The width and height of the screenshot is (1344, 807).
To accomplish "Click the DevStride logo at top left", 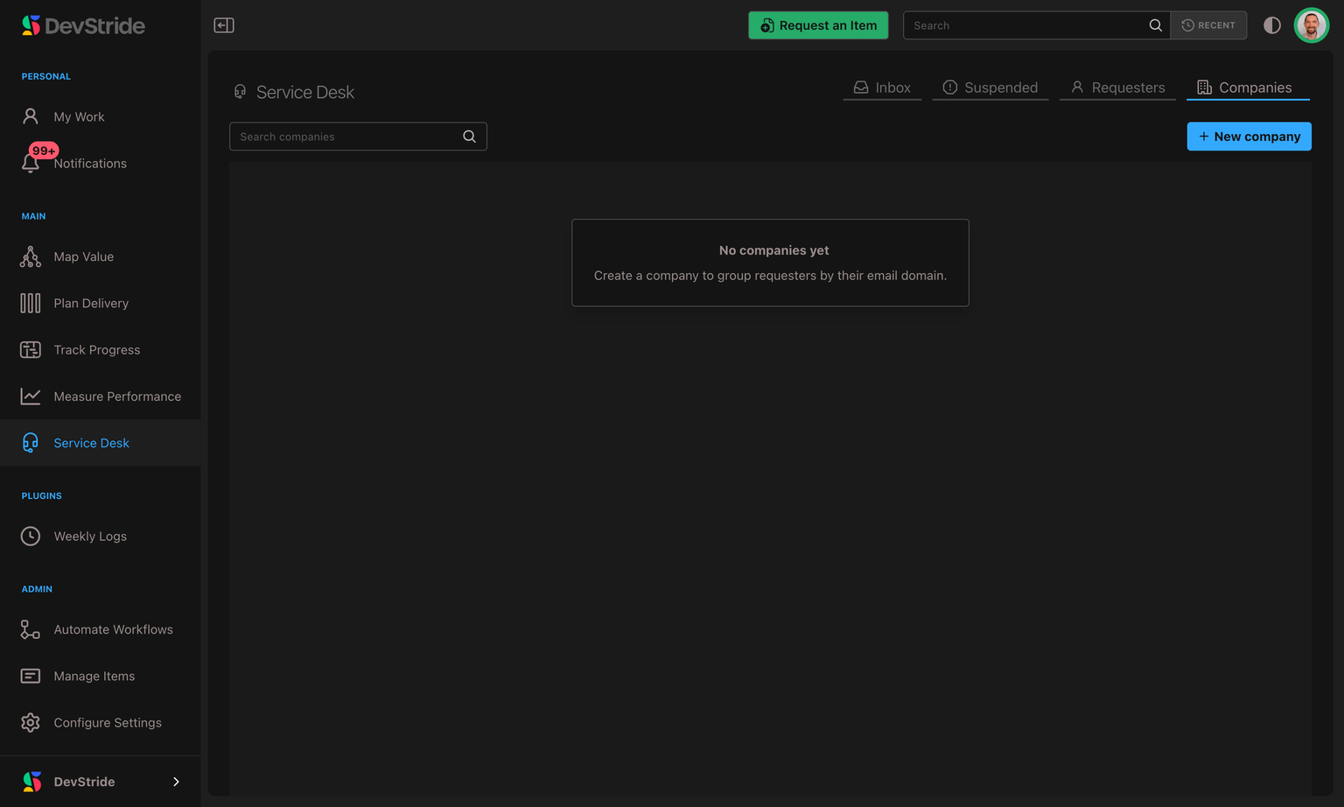I will [83, 25].
